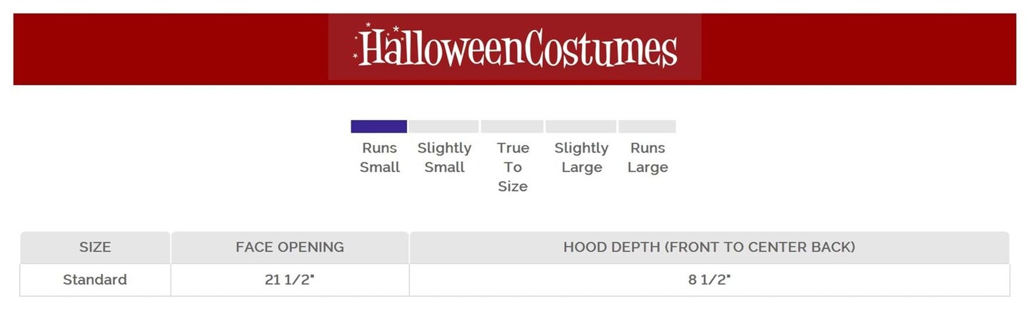Viewport: 1028px width, 316px height.
Task: Click the HOOD DEPTH column header
Action: click(709, 248)
